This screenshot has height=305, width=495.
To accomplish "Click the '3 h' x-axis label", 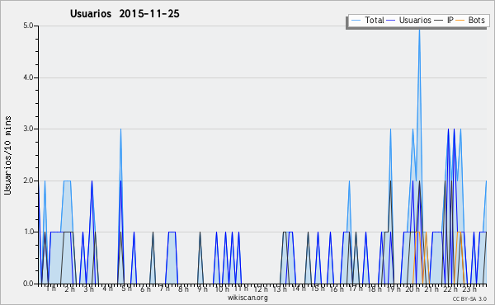I will (89, 289).
